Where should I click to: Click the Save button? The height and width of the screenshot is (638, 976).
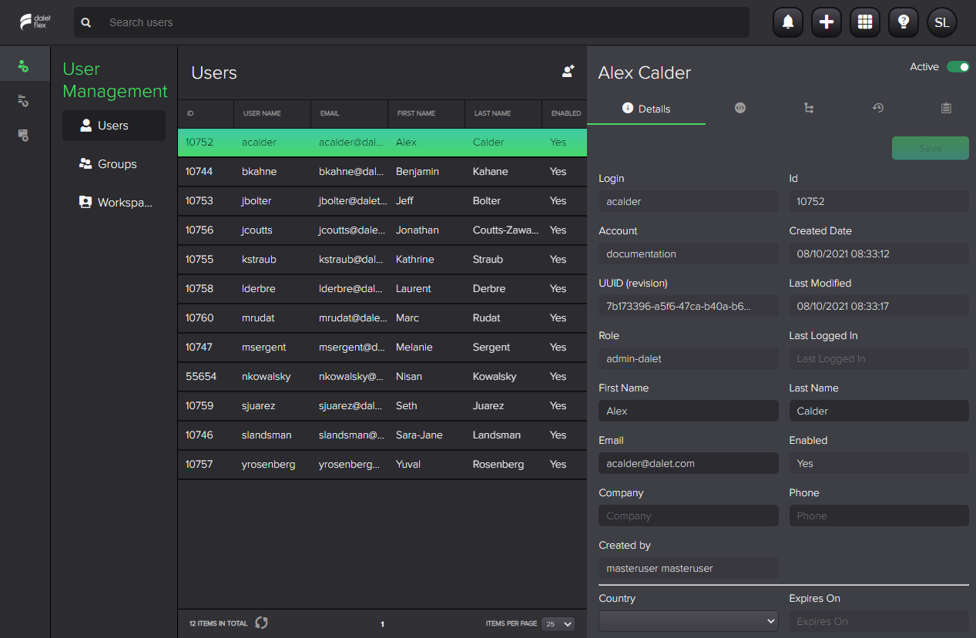[930, 148]
